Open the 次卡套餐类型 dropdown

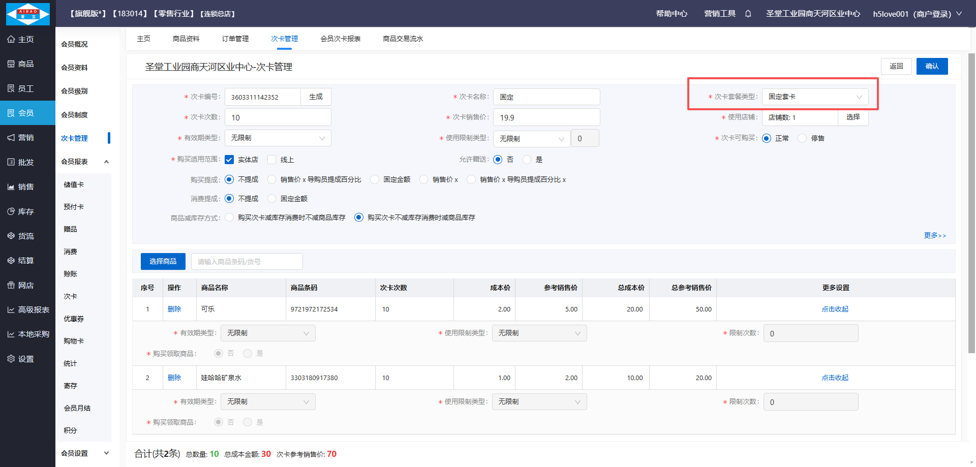pyautogui.click(x=814, y=97)
